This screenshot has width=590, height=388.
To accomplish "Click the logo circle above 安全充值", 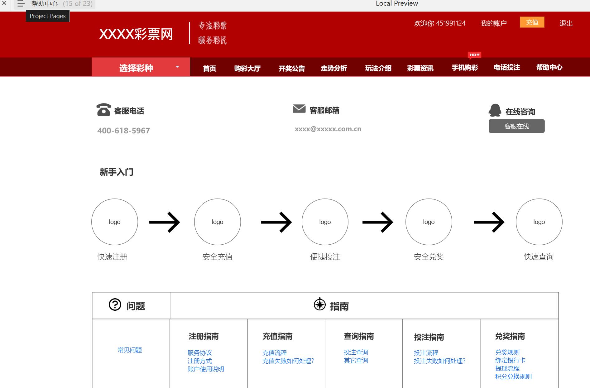I will pos(218,222).
